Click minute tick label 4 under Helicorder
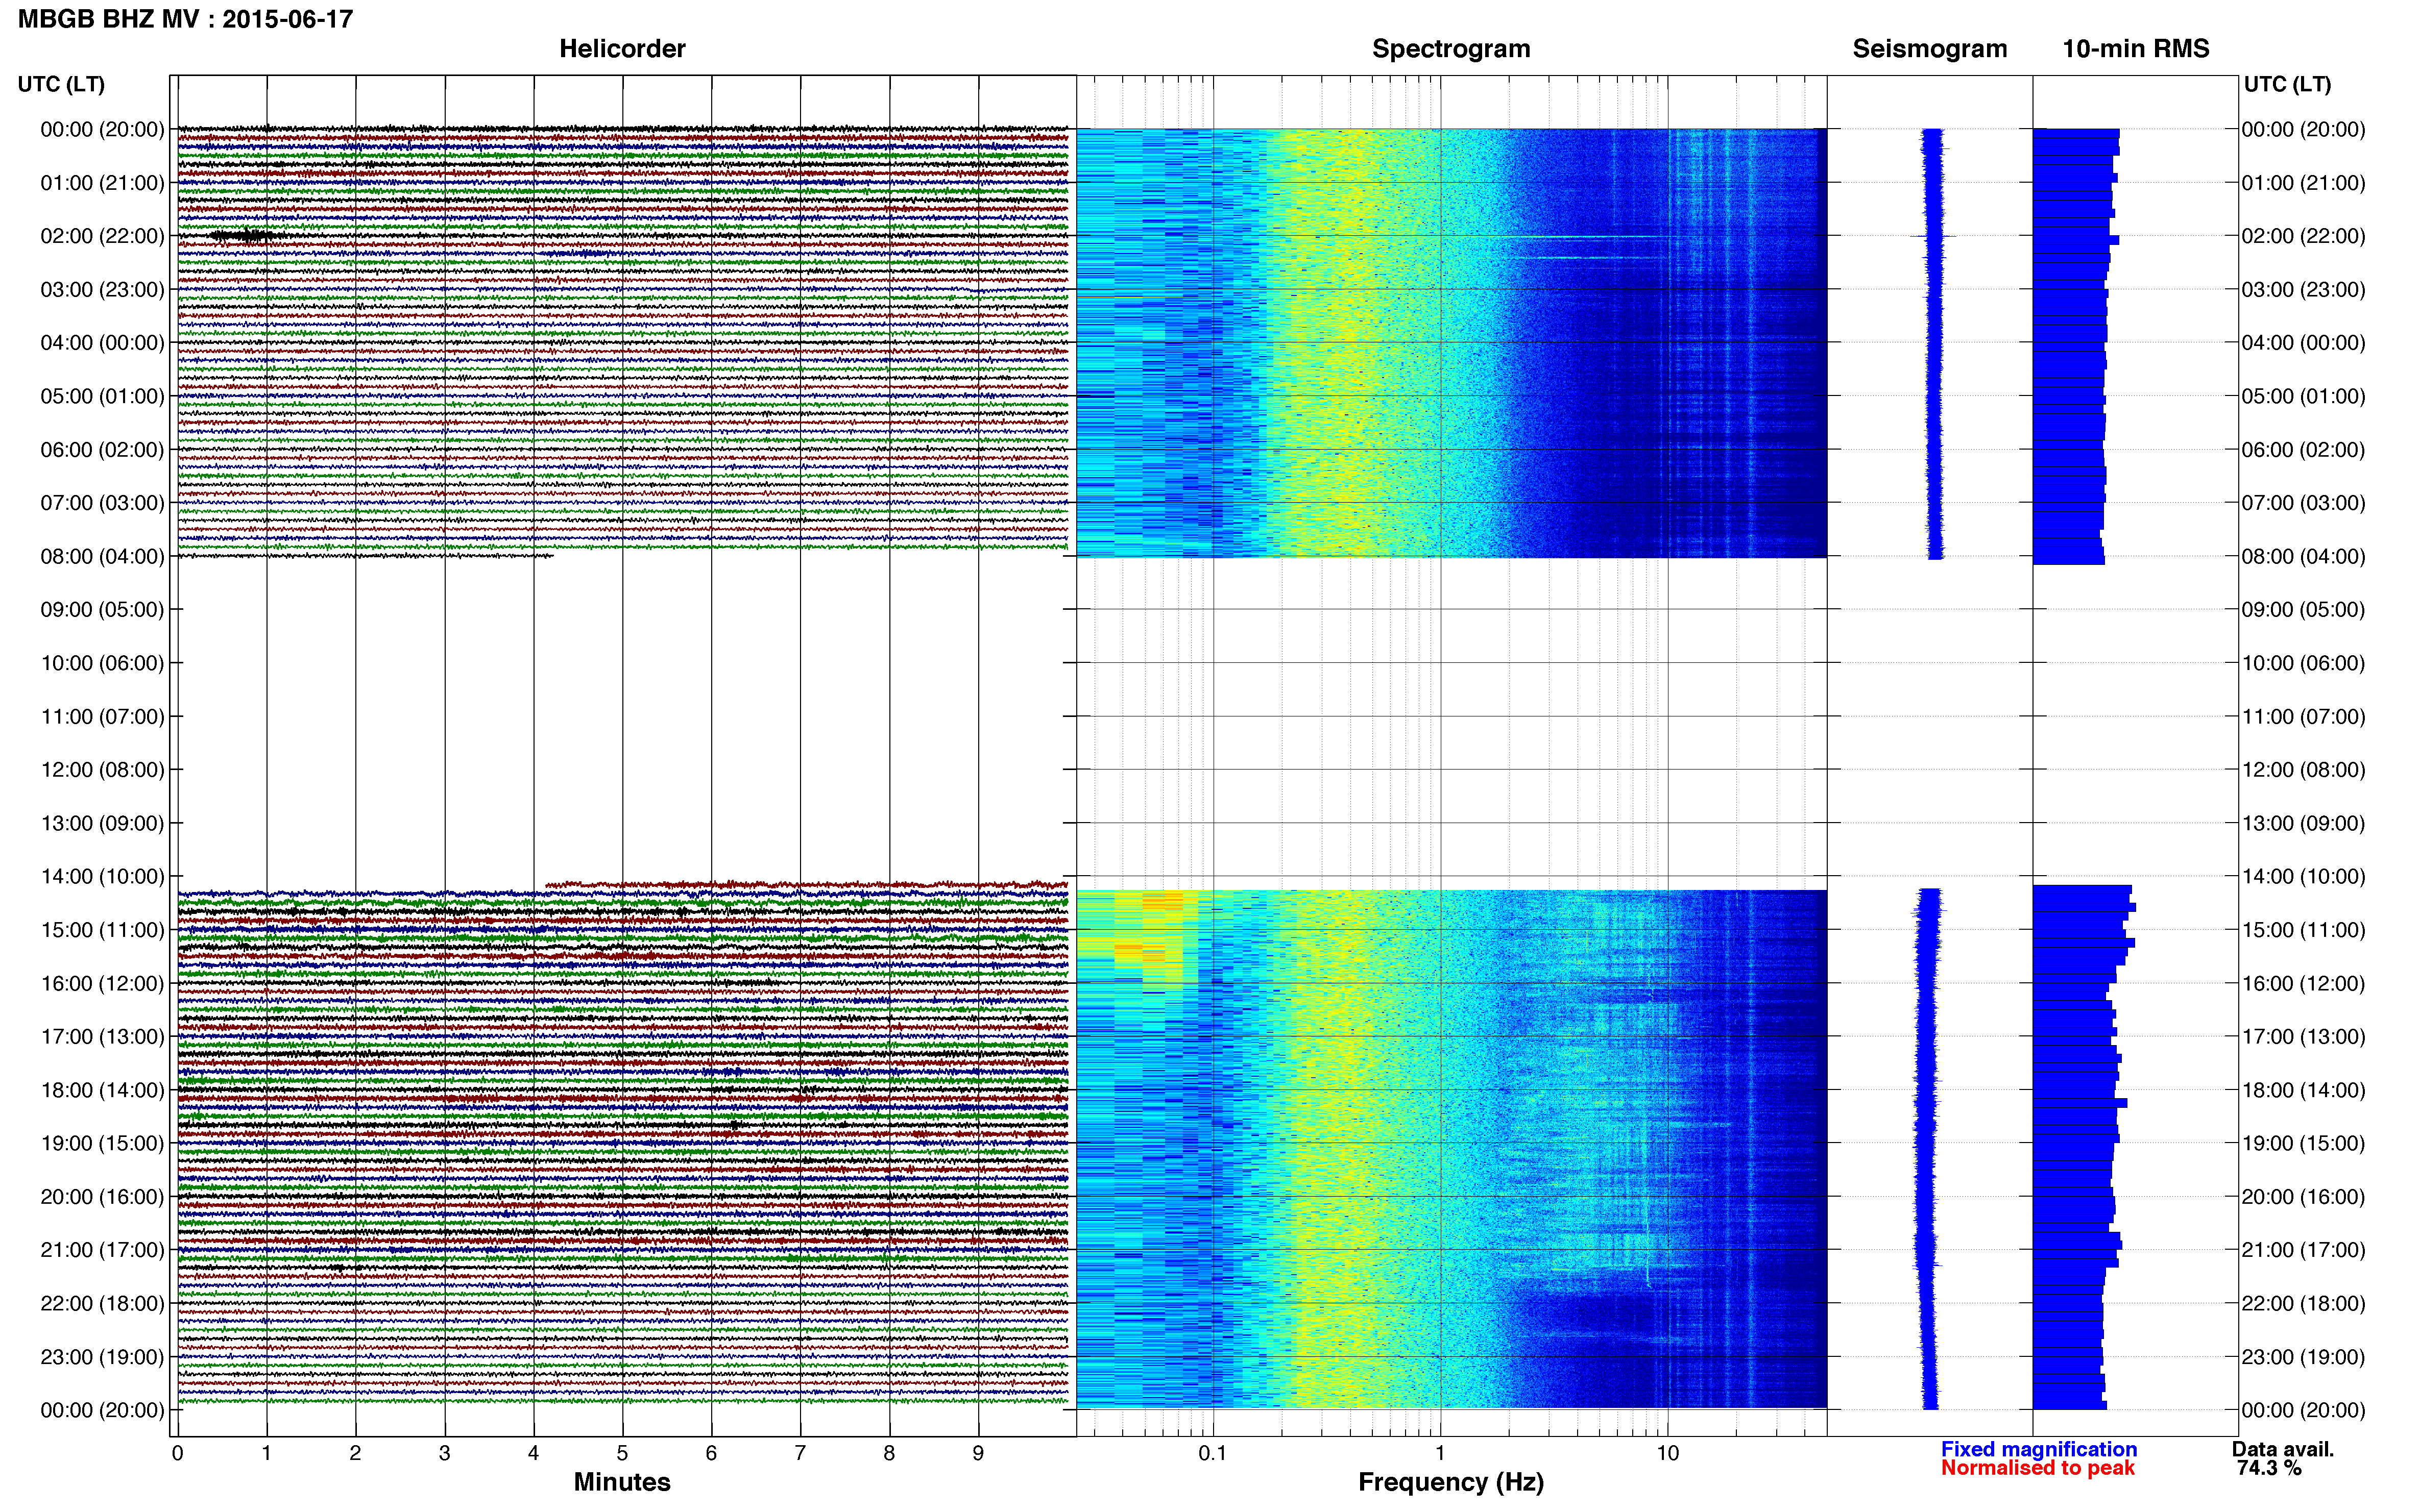The width and height of the screenshot is (2420, 1512). [x=533, y=1453]
